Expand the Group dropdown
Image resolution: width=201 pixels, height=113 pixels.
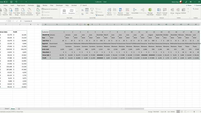pyautogui.click(x=172, y=15)
